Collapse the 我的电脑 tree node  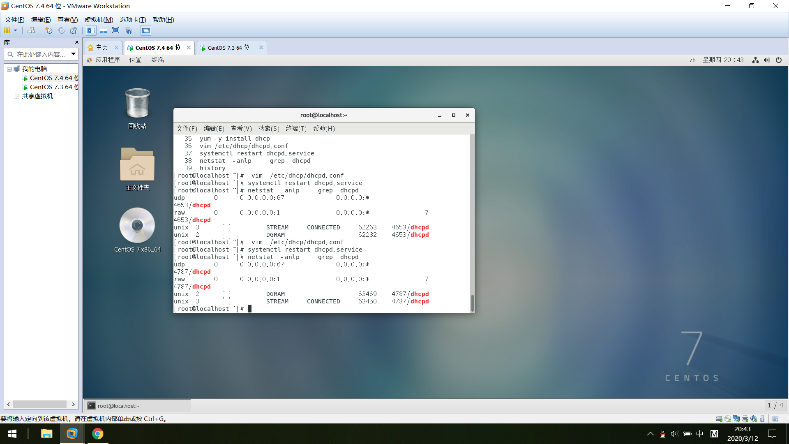pyautogui.click(x=9, y=69)
